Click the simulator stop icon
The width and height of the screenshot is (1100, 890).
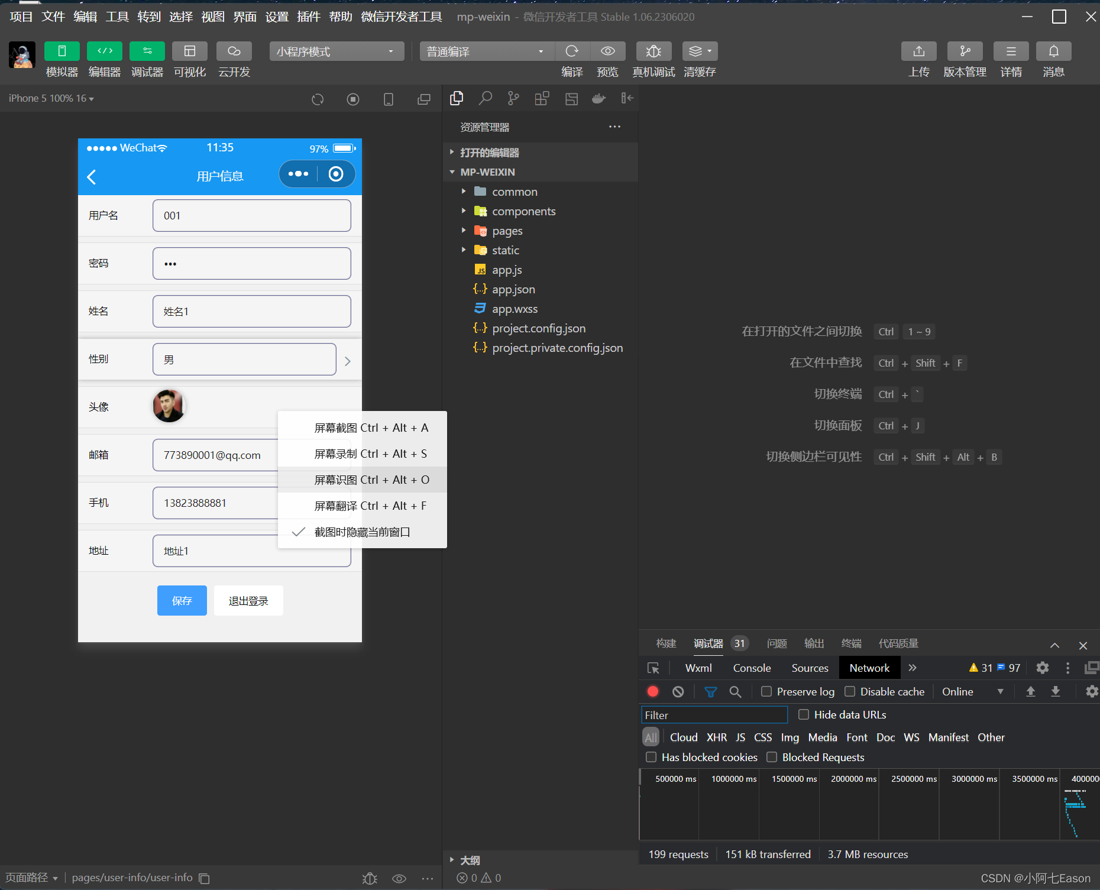coord(353,99)
